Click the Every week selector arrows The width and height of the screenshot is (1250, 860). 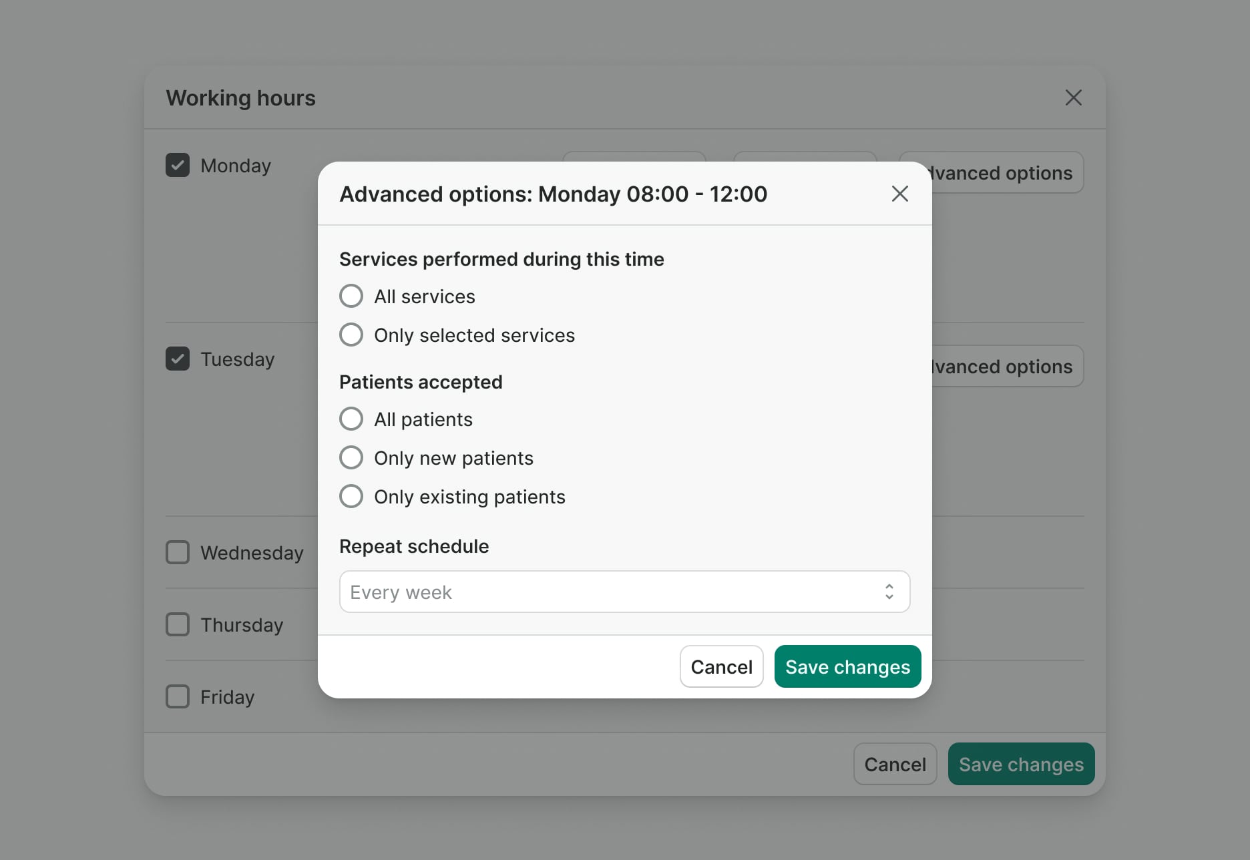pyautogui.click(x=889, y=592)
